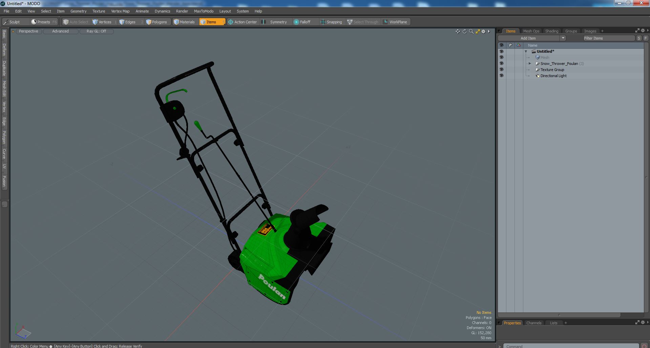
Task: Add new tab next to Images
Action: point(602,31)
